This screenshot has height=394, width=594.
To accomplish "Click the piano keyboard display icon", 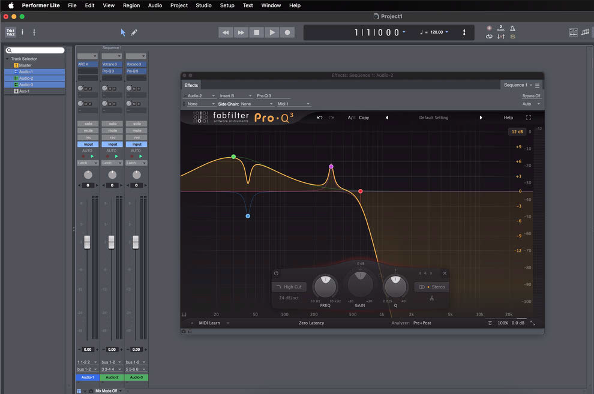I will tap(184, 314).
